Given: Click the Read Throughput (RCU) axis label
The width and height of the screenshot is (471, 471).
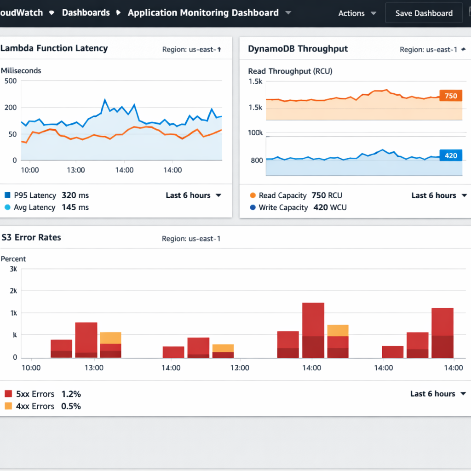Looking at the screenshot, I should point(290,71).
